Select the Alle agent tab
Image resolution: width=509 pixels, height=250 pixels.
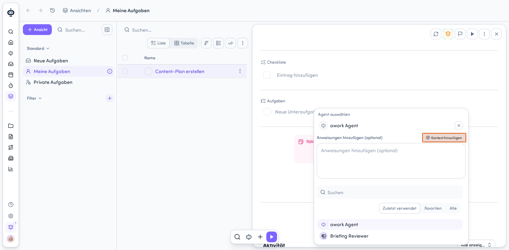[x=453, y=208]
